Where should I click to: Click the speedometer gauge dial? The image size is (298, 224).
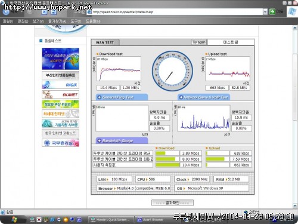pyautogui.click(x=172, y=71)
